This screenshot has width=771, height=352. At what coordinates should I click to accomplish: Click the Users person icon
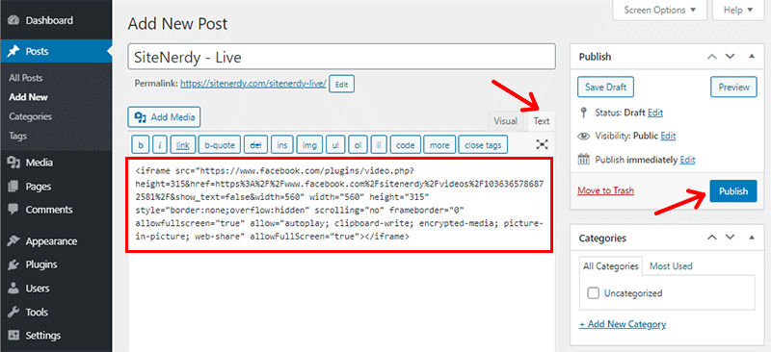pos(13,289)
